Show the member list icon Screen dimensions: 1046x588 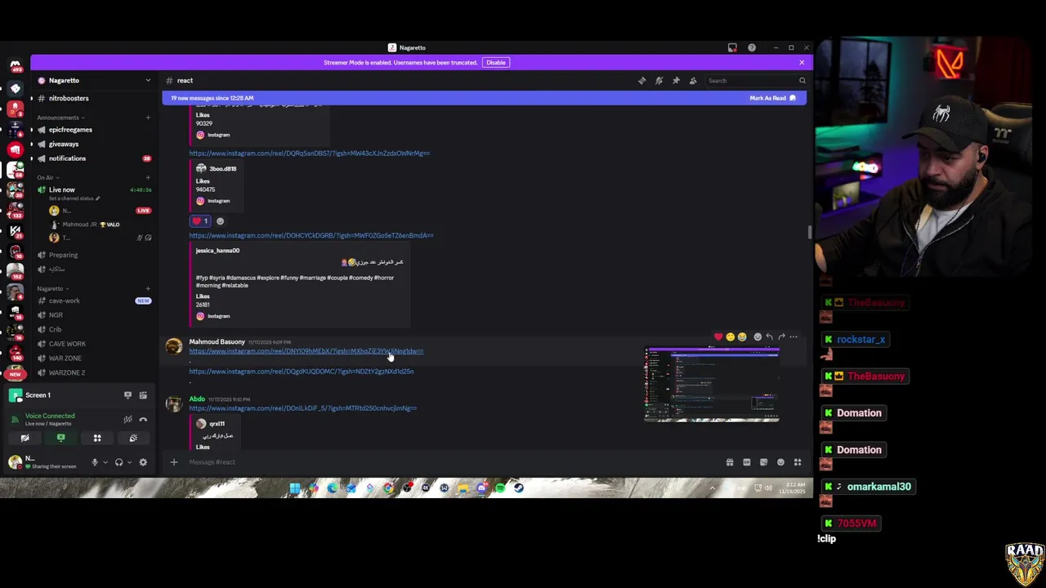click(x=693, y=81)
